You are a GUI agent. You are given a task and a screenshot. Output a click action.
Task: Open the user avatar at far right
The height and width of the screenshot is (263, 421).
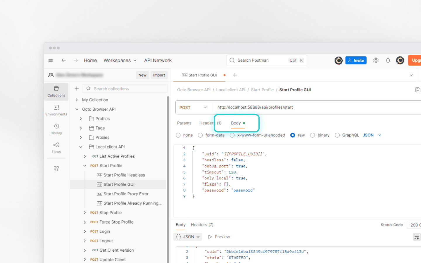400,60
